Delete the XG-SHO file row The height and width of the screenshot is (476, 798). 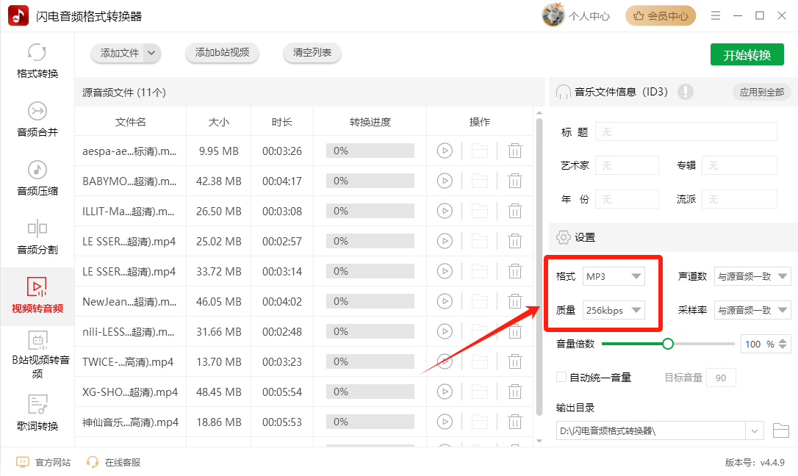(515, 392)
